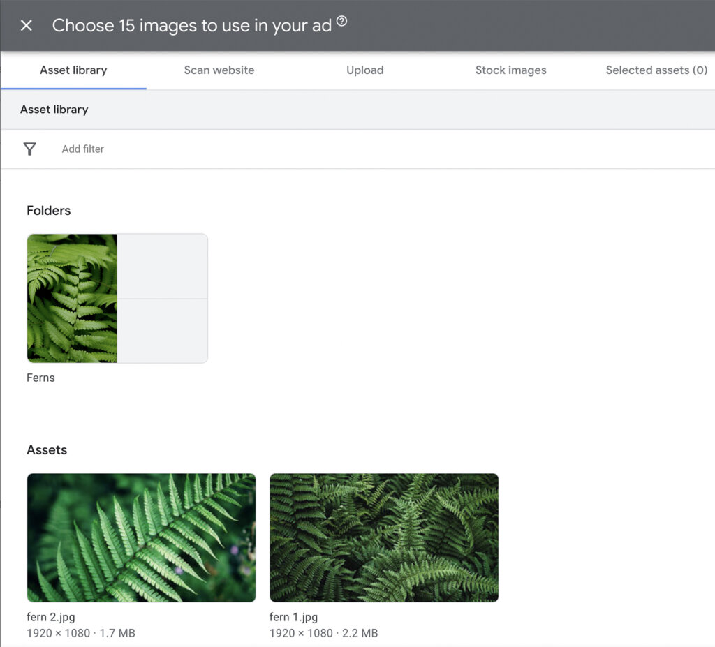Viewport: 715px width, 647px height.
Task: Switch to the Stock images tab
Action: (510, 70)
